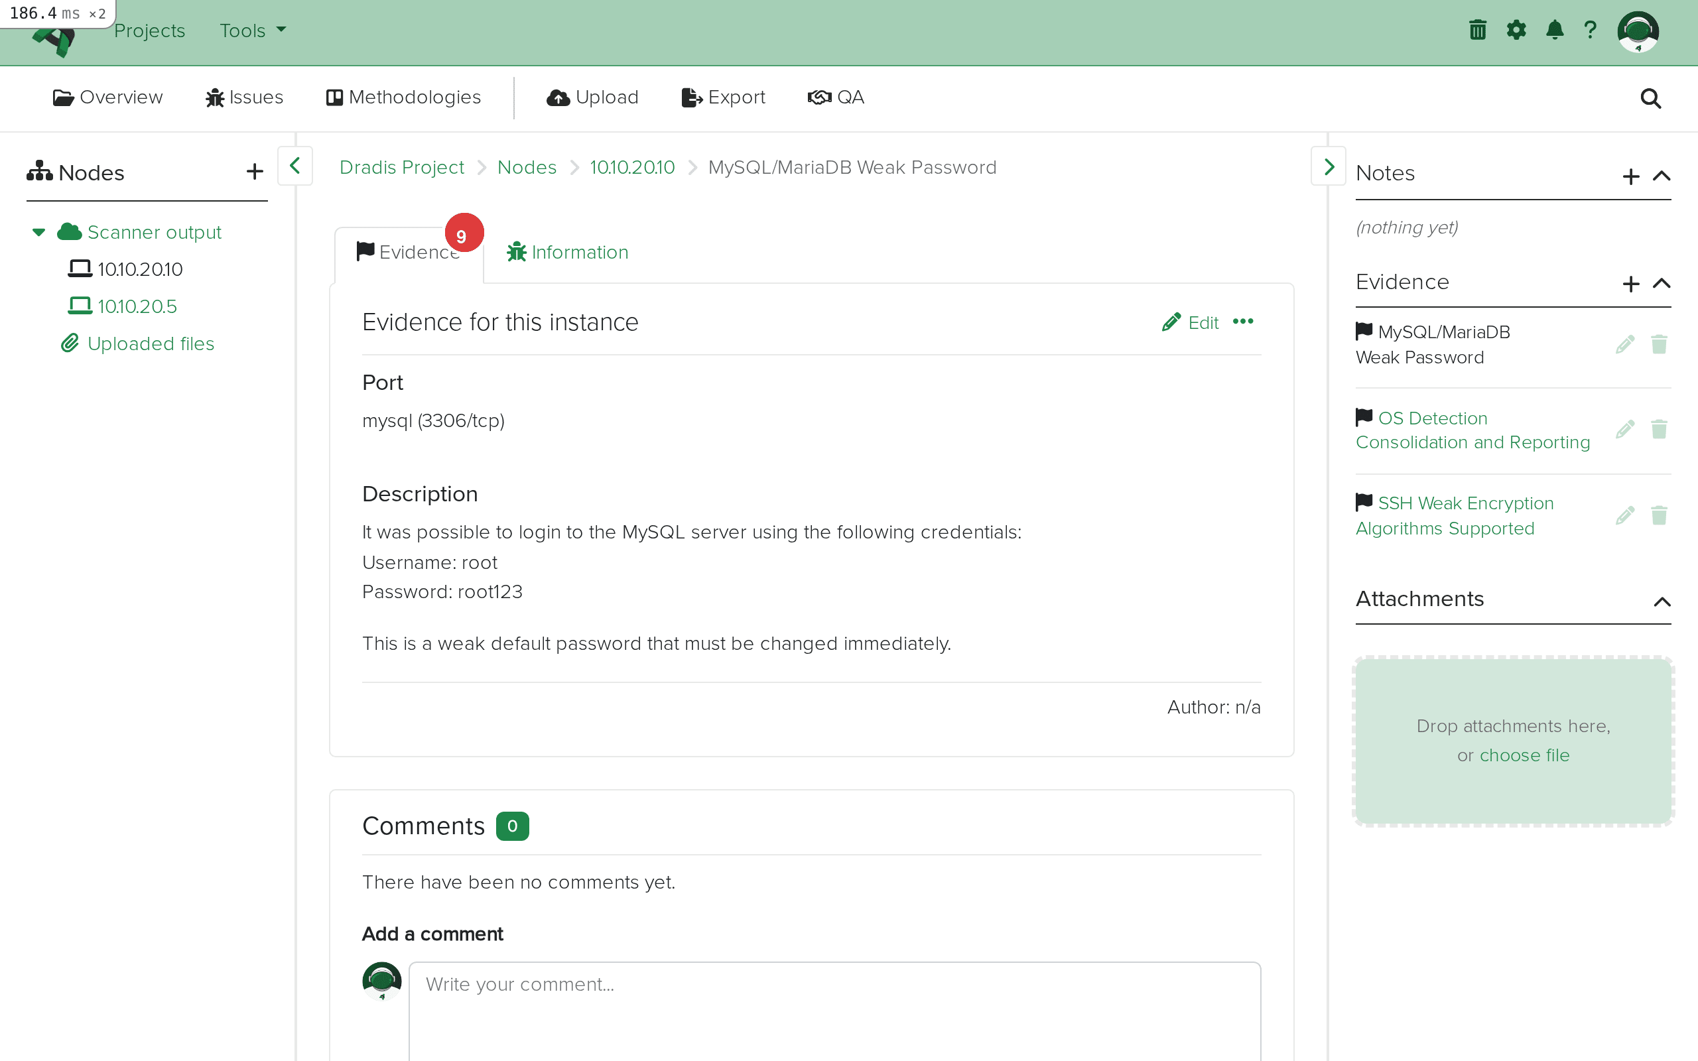Collapse the Scanner output tree node
The image size is (1698, 1061).
(x=38, y=231)
